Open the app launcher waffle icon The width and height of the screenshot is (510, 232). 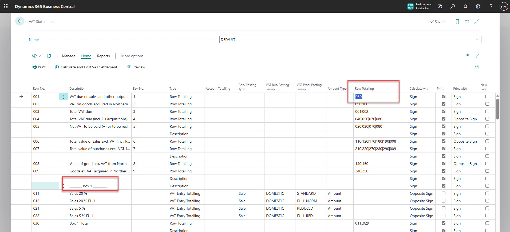6,6
